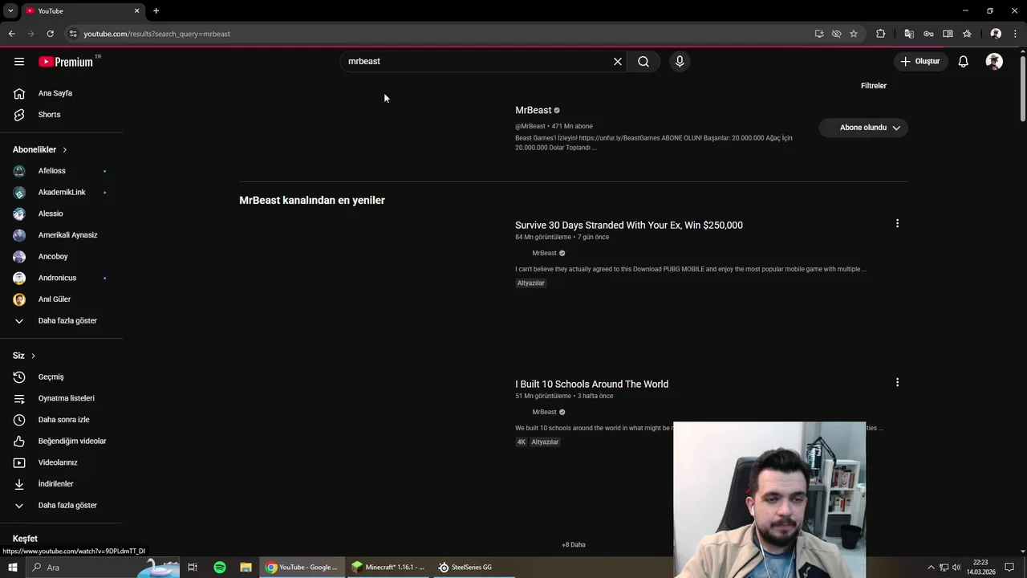Image resolution: width=1027 pixels, height=578 pixels.
Task: Open the Windows Start menu
Action: (x=12, y=568)
